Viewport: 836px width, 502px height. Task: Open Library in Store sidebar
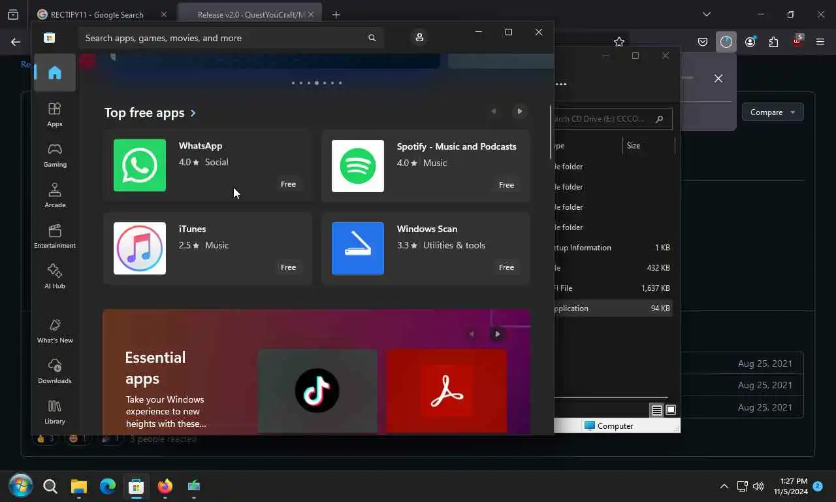pos(55,412)
